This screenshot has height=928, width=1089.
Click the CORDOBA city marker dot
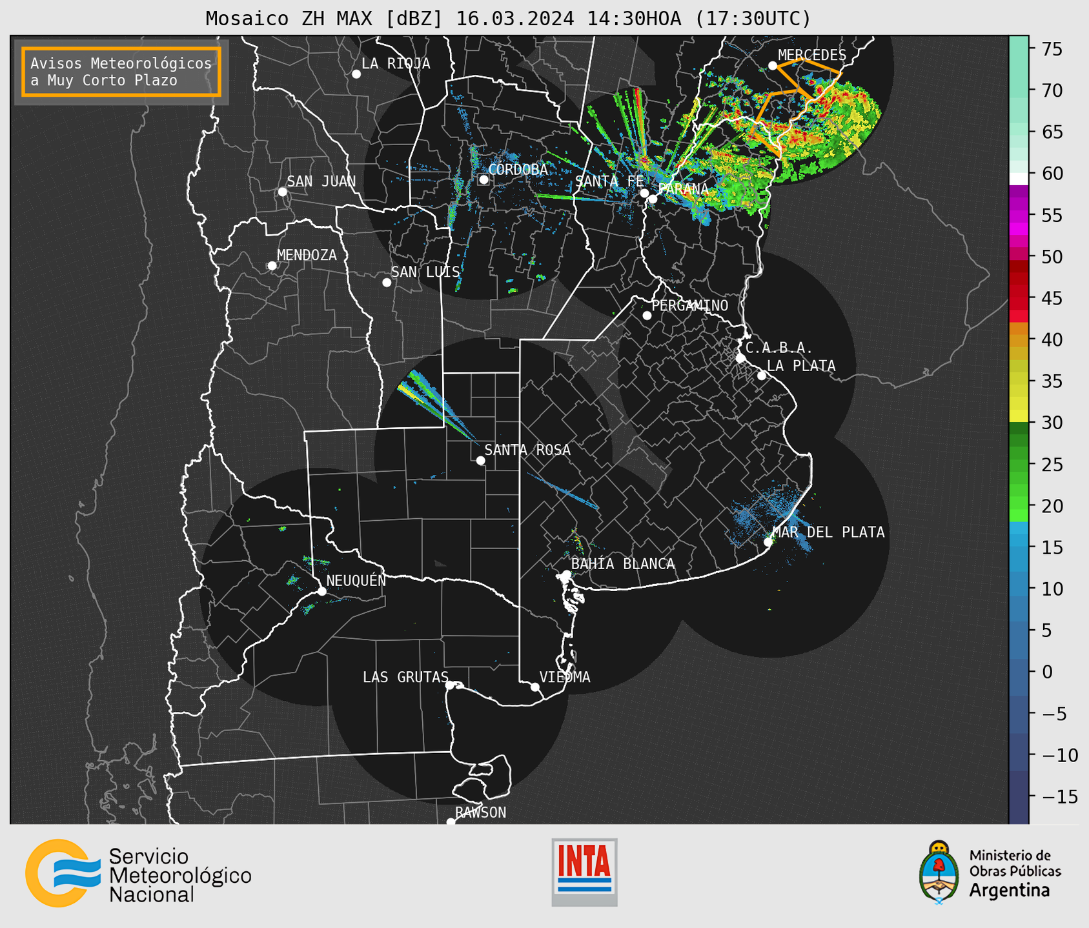483,179
